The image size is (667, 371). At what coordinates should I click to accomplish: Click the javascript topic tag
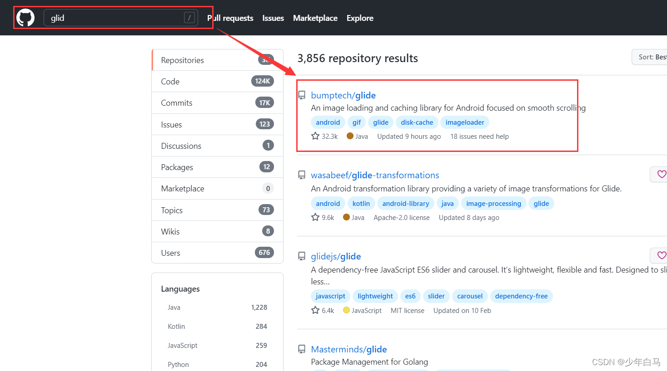[330, 296]
